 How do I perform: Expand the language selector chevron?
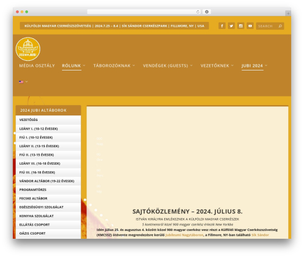point(27,81)
